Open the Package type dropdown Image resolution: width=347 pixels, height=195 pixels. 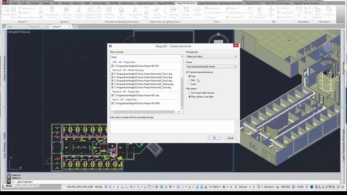coord(211,56)
